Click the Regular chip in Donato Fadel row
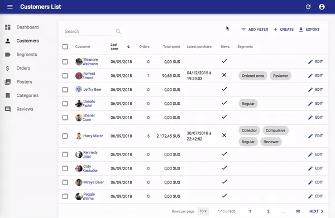 coord(248,104)
